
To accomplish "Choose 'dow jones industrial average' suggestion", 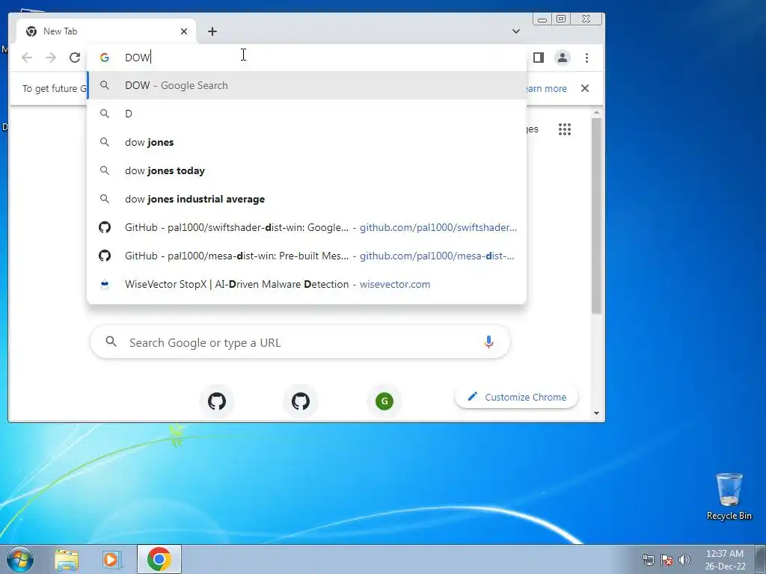I will pos(307,199).
